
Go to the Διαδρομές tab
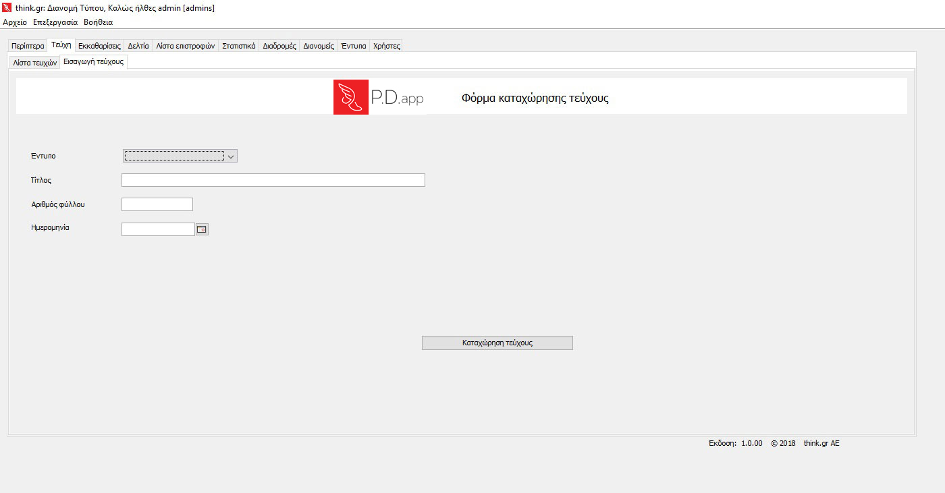[279, 47]
